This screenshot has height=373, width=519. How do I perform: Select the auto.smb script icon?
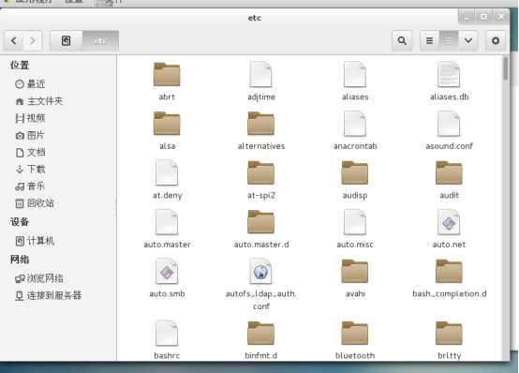point(167,271)
